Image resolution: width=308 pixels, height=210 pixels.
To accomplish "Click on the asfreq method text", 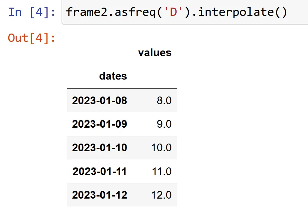I will pyautogui.click(x=134, y=12).
